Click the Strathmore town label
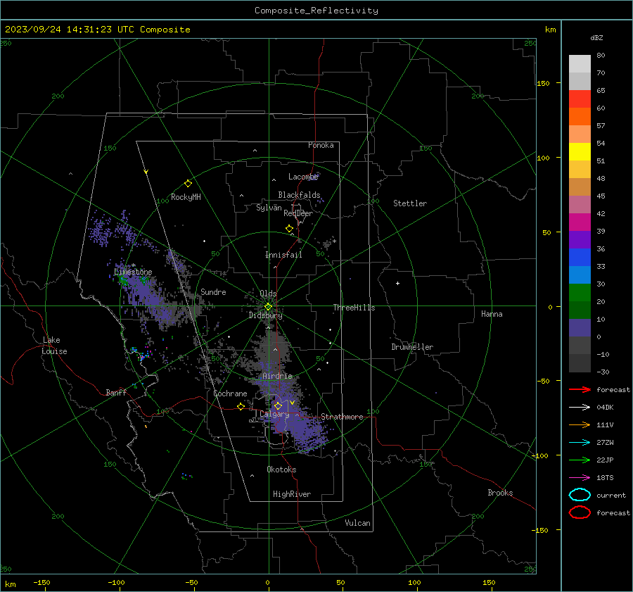This screenshot has height=592, width=633. point(342,417)
